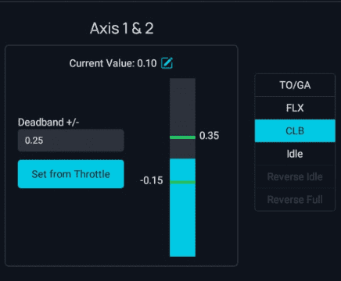Screen dimensions: 341x281
Task: Click the Set from Throttle button
Action: [x=71, y=174]
